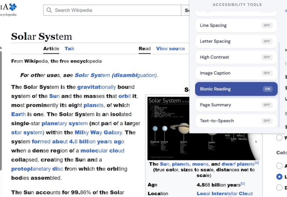Image resolution: width=287 pixels, height=197 pixels.
Task: Open the Talk tab
Action: (x=69, y=49)
